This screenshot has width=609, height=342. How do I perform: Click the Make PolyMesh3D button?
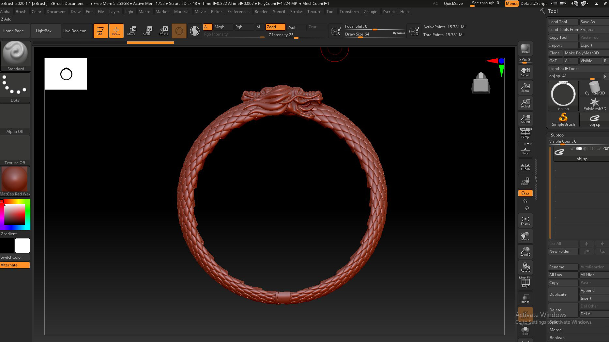pos(582,53)
